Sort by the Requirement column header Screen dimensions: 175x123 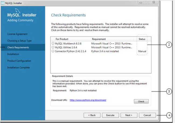(x=99, y=39)
